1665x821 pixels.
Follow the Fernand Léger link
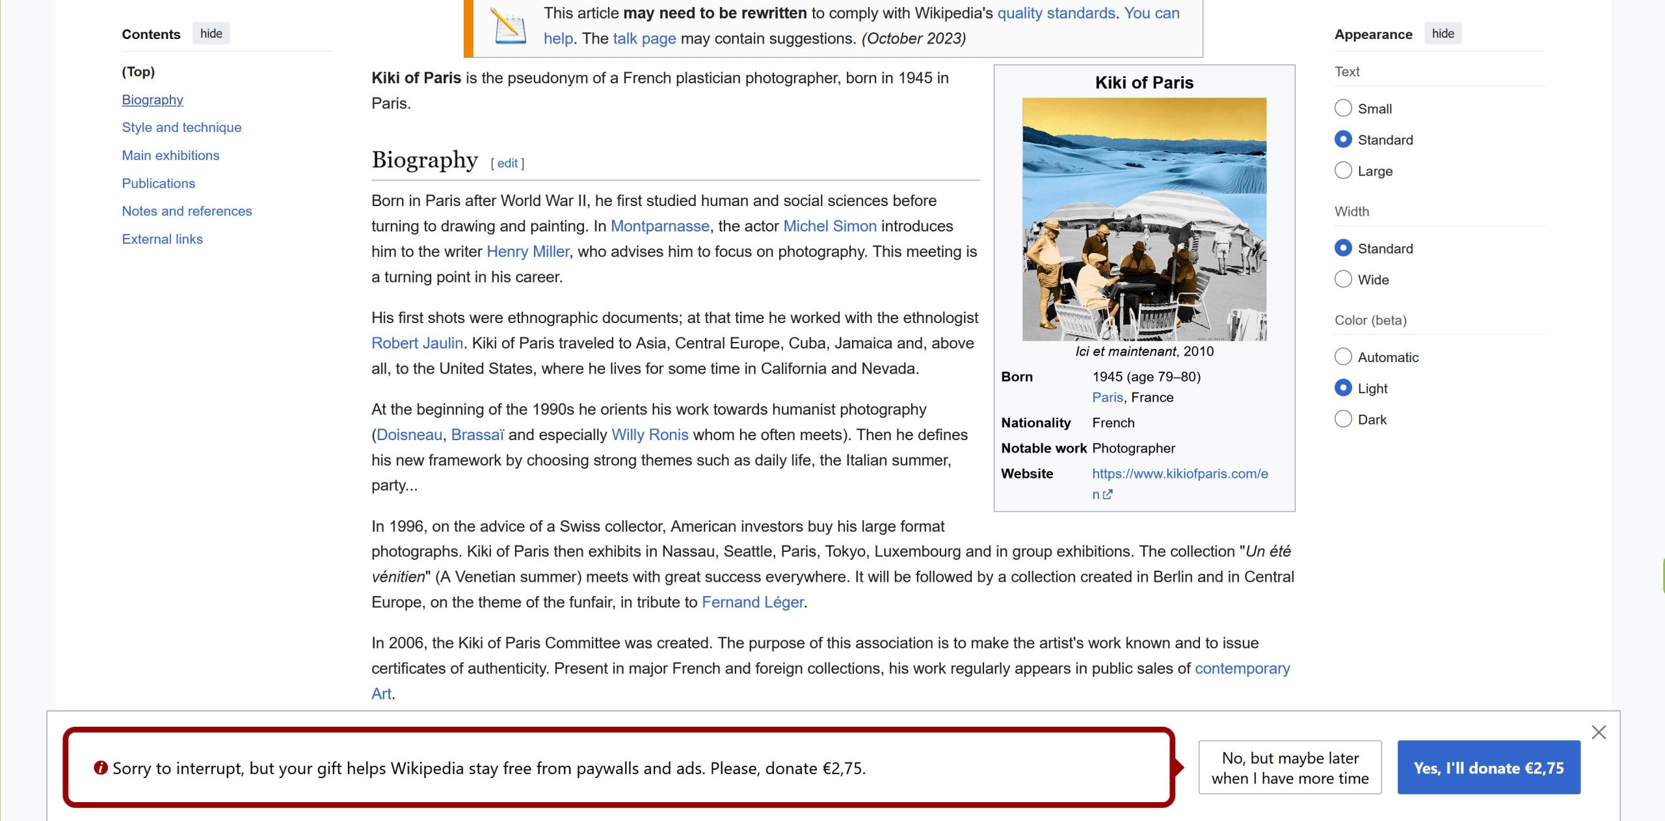click(x=753, y=603)
